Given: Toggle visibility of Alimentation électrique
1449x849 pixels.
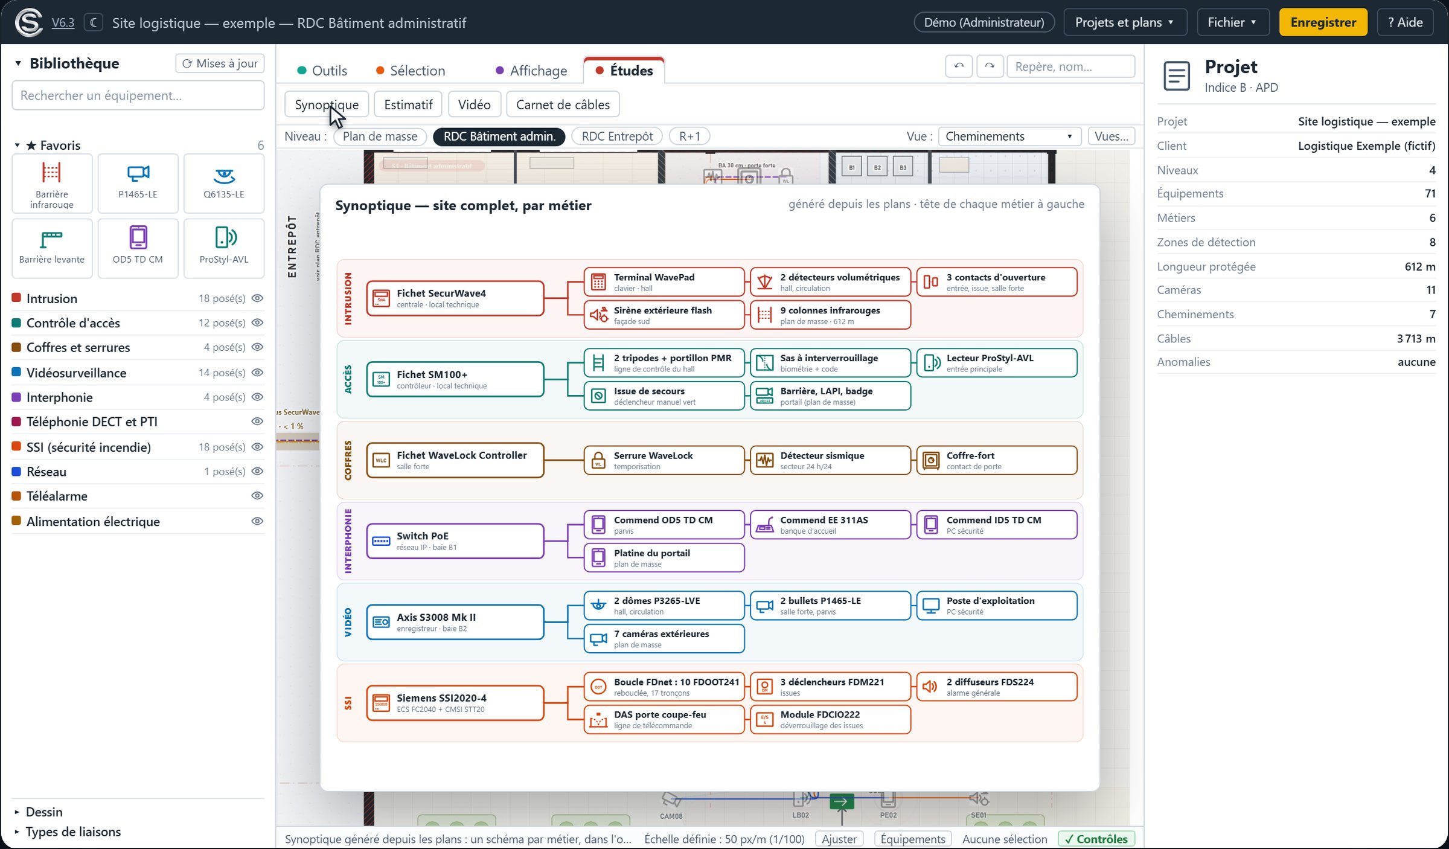Looking at the screenshot, I should [257, 521].
